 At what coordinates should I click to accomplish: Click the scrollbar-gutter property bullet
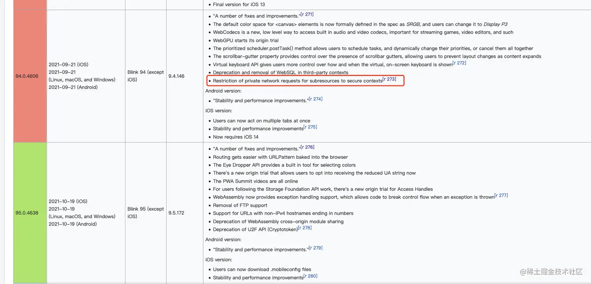point(377,57)
